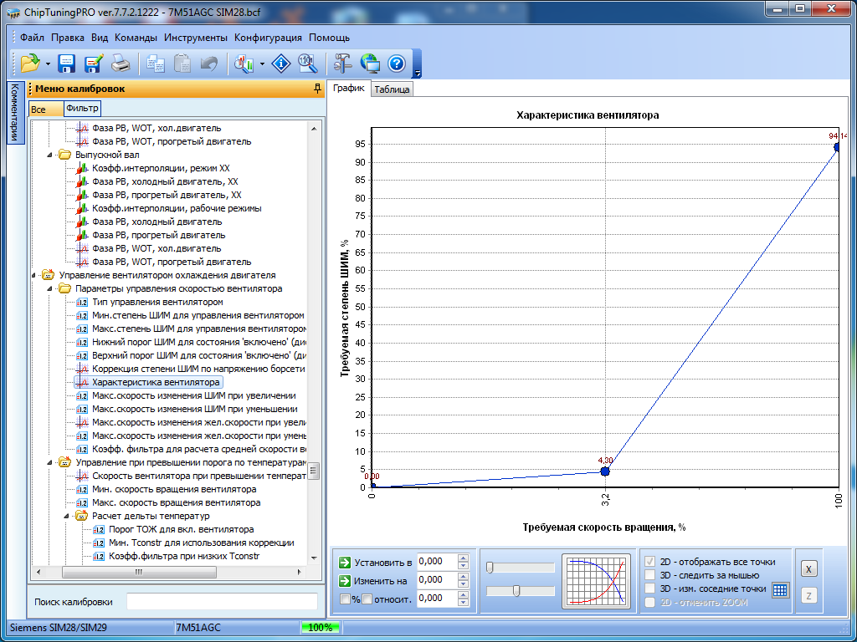The width and height of the screenshot is (857, 642).
Task: Click the green arrow 'Установить в' button
Action: coord(344,563)
